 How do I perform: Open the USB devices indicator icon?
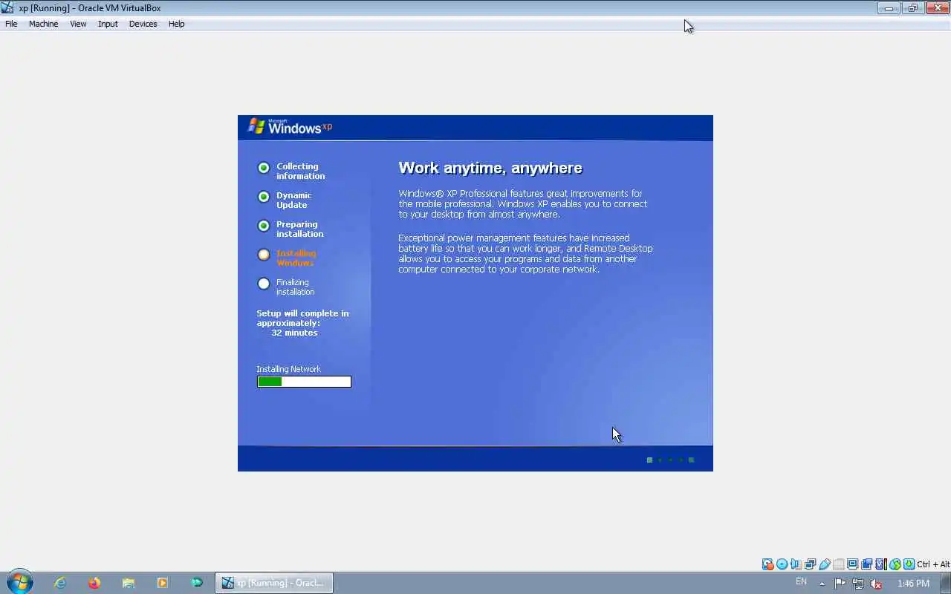[x=825, y=564]
